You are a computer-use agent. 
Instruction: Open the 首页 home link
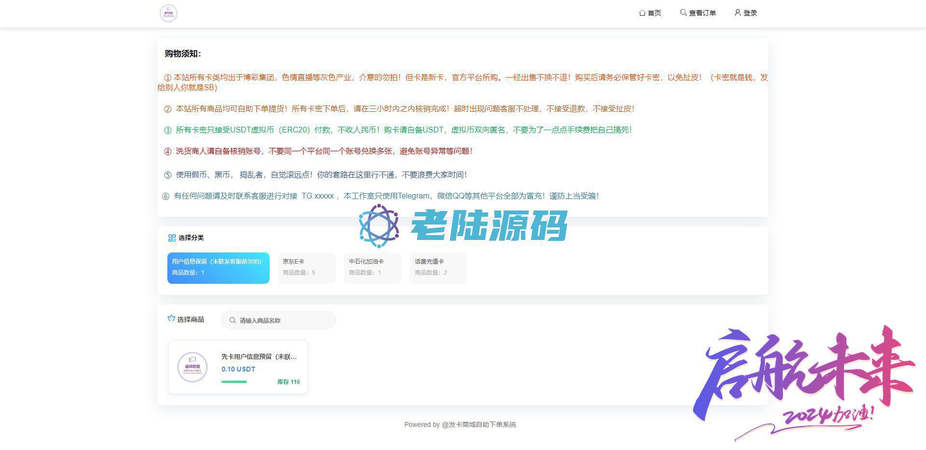pyautogui.click(x=650, y=13)
